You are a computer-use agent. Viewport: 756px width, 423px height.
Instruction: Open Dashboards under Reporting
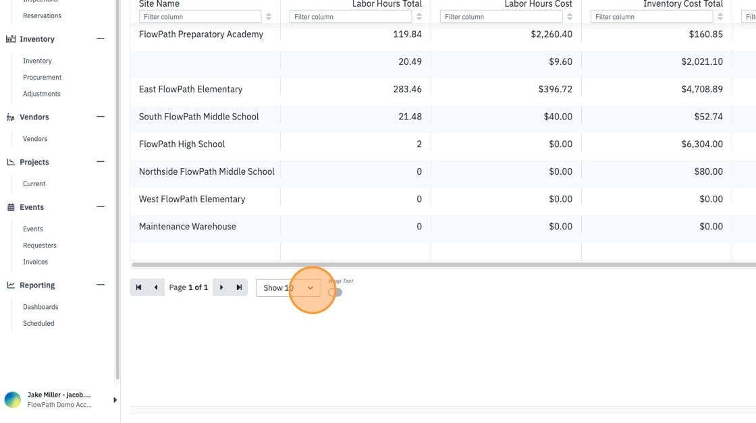point(40,307)
